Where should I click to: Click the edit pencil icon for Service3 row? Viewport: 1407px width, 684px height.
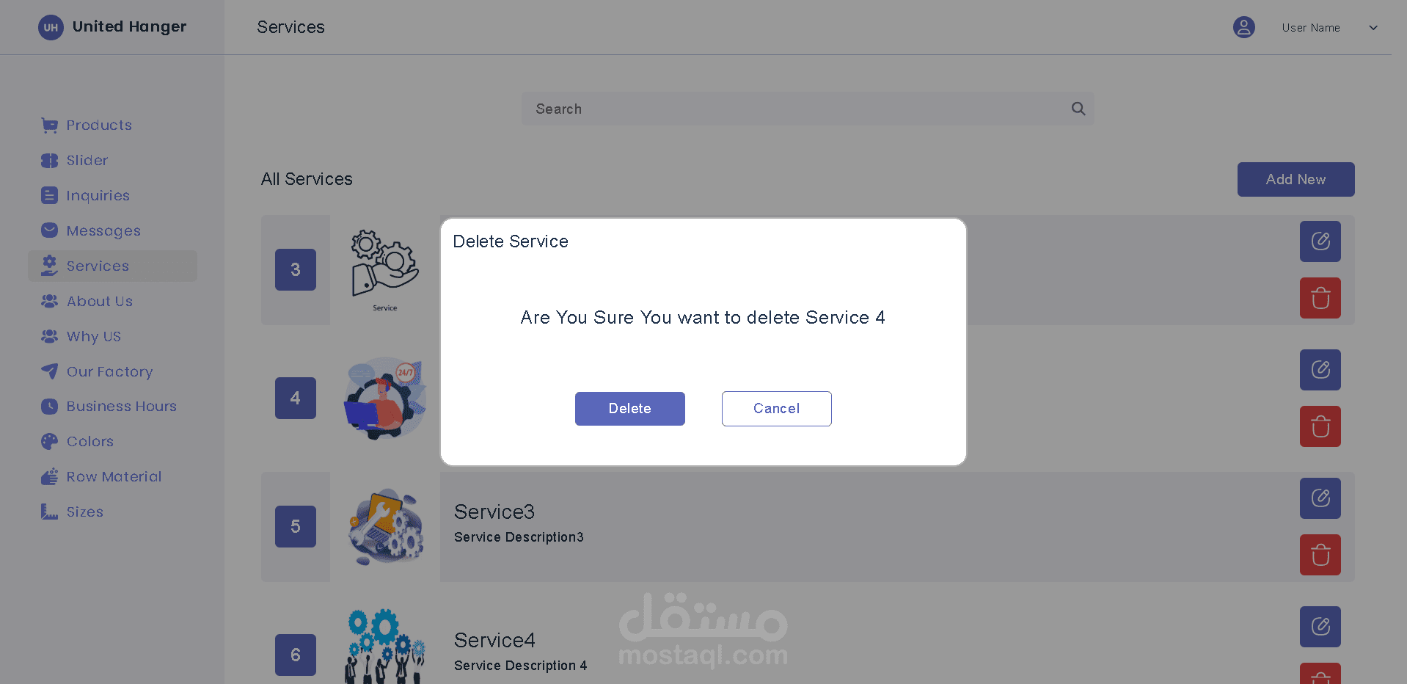pyautogui.click(x=1320, y=498)
